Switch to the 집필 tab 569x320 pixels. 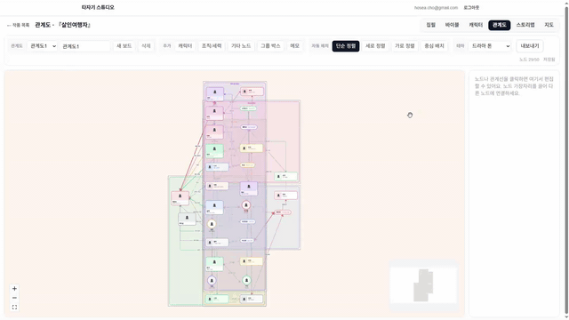pyautogui.click(x=430, y=25)
